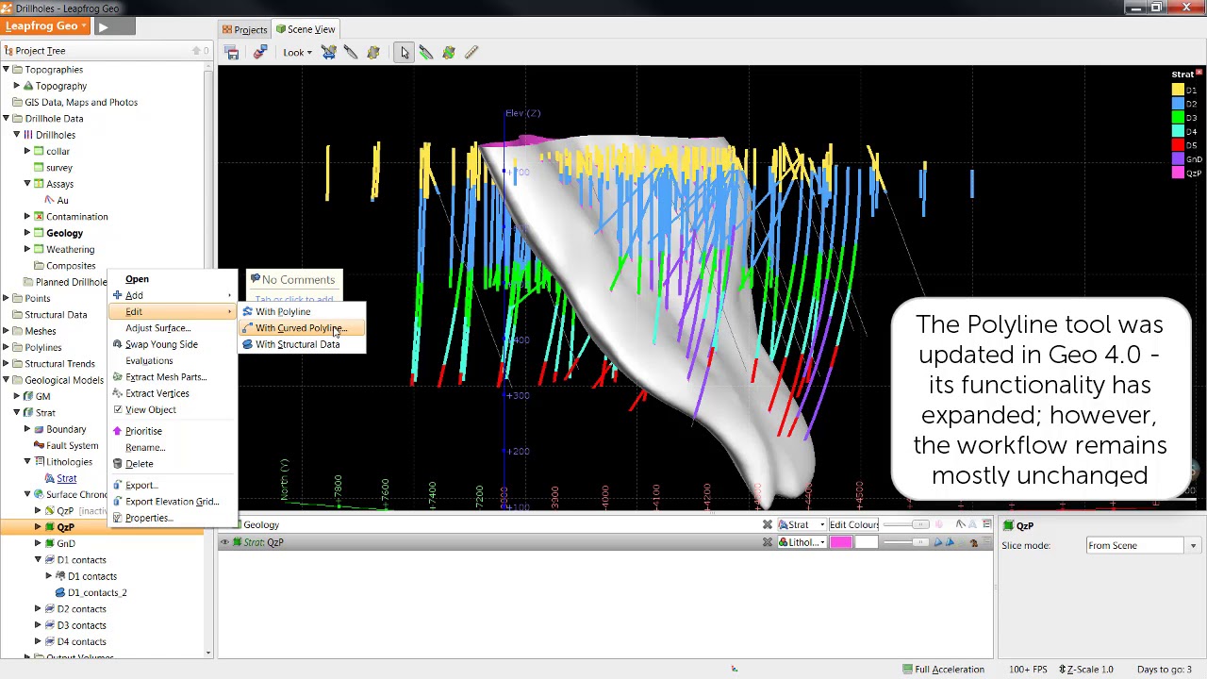1207x679 pixels.
Task: Toggle the View Object checkbox
Action: click(118, 410)
